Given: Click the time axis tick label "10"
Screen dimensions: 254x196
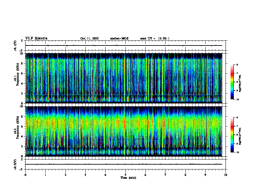Looking at the screenshot, I should click(x=225, y=175).
